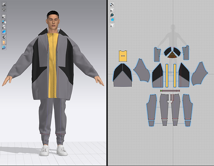Image resolution: width=214 pixels, height=166 pixels.
Task: Click the shirt-outline garment icon below the render icon
Action: [x=4, y=9]
